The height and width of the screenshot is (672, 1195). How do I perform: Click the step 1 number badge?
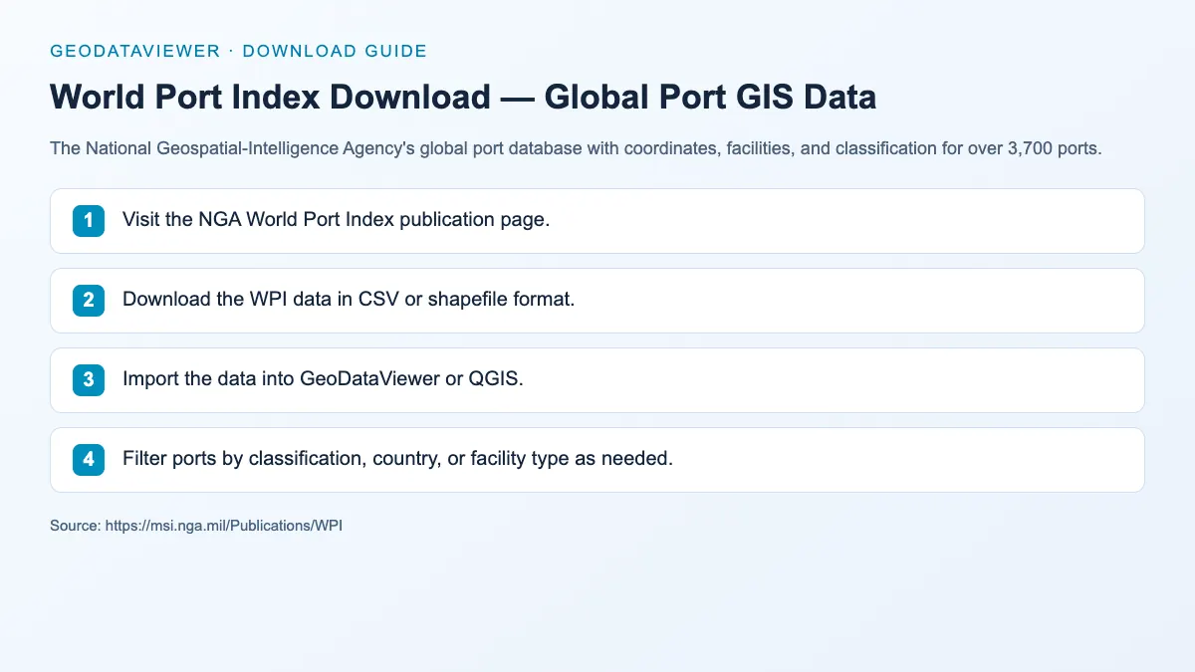[x=89, y=220]
